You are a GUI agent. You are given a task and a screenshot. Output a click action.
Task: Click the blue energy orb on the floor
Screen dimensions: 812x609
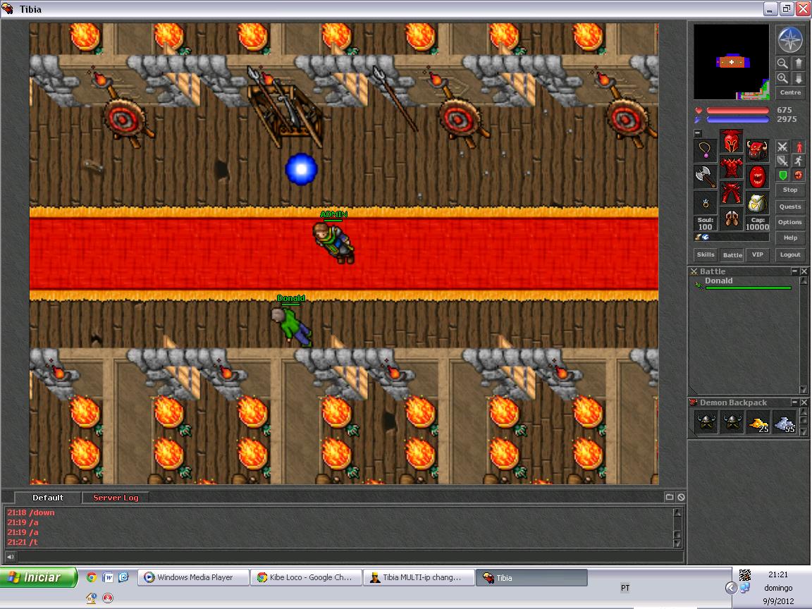[x=301, y=169]
